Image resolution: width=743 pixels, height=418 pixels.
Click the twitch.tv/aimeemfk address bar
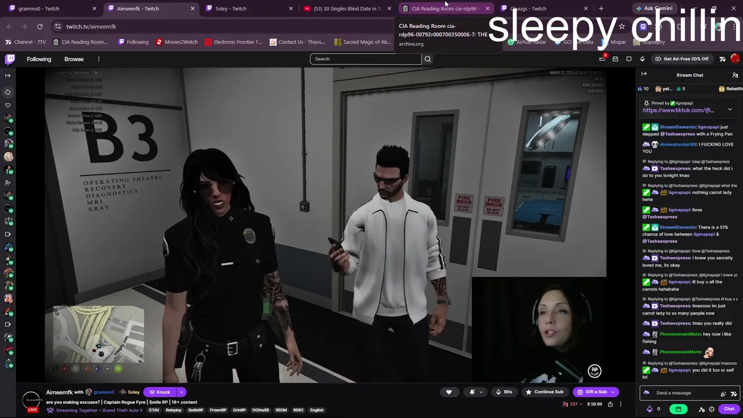[x=91, y=27]
